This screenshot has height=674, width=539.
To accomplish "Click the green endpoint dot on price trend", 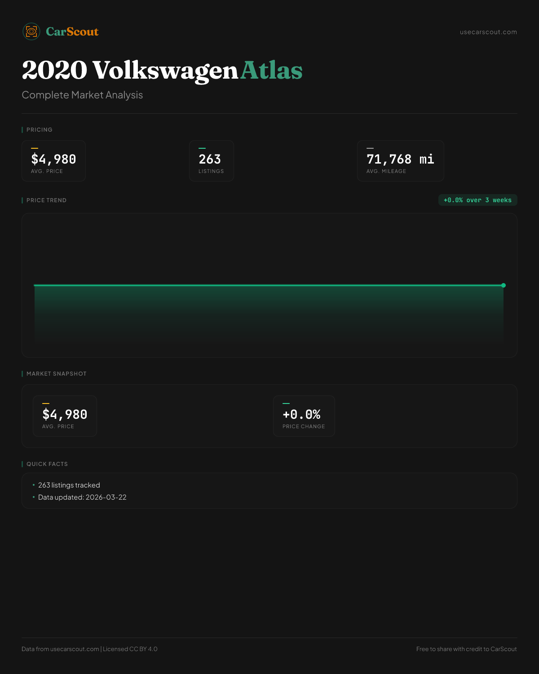I will (x=504, y=285).
